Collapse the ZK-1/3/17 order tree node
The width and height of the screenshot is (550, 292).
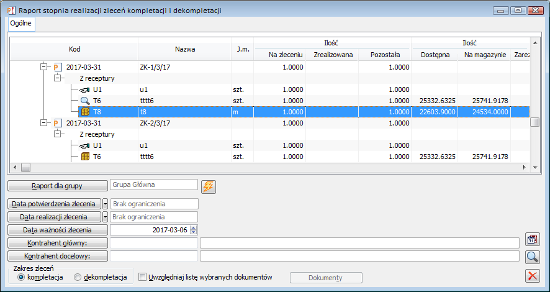(44, 67)
